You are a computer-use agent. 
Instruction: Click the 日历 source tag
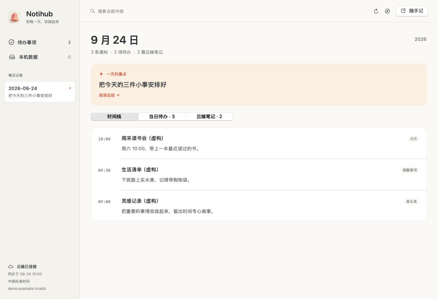point(414,139)
